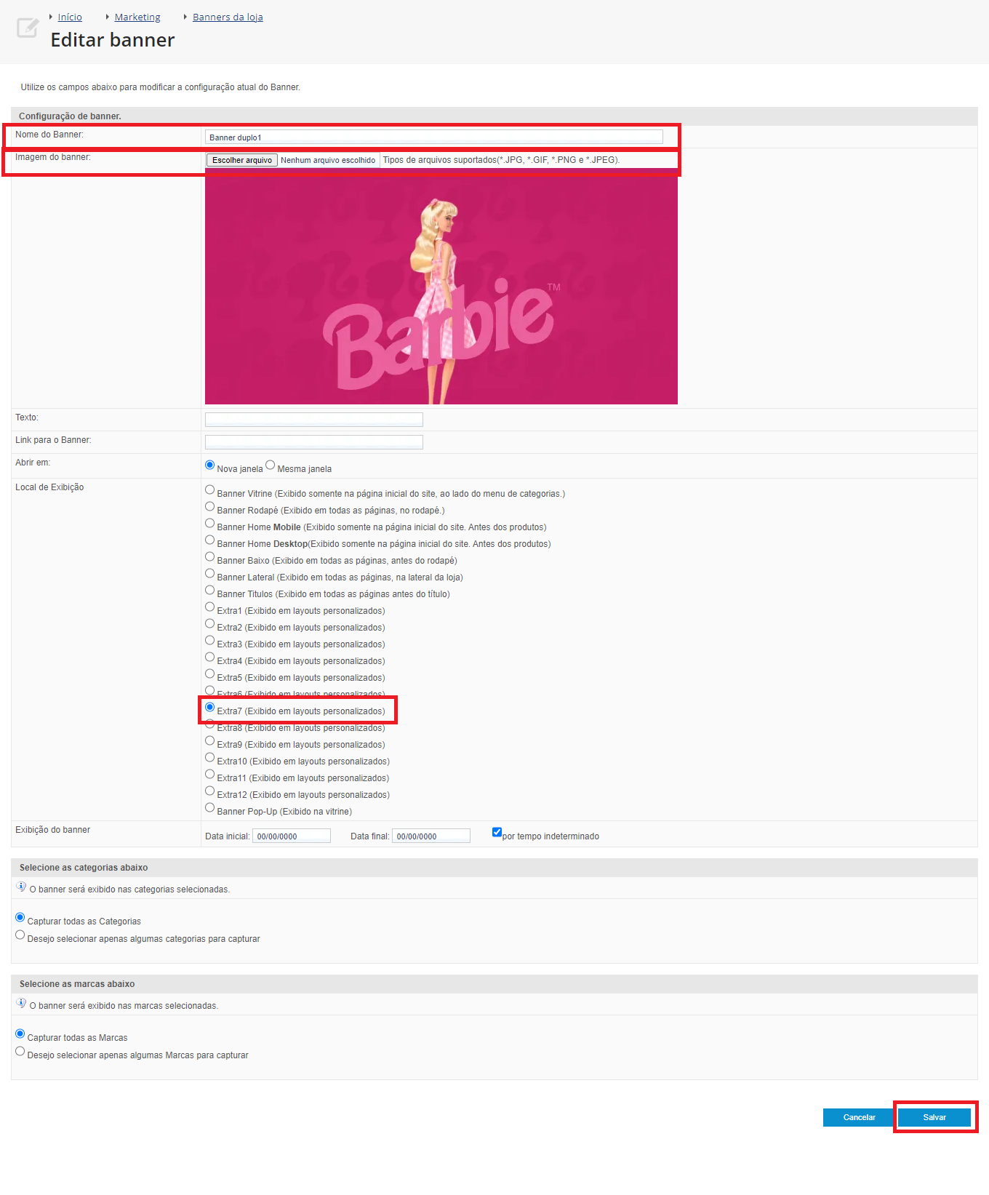
Task: Click the Cancelar button
Action: [859, 1117]
